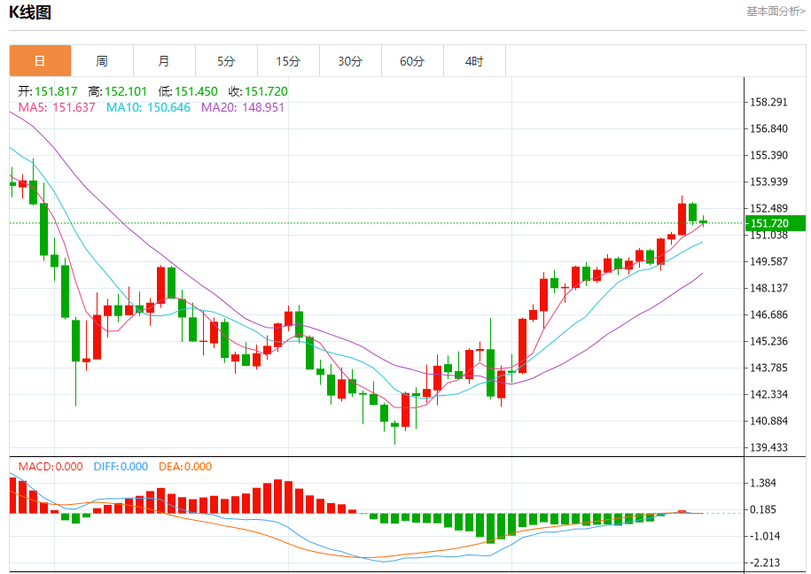Switch to the 4时 chart tab
The width and height of the screenshot is (811, 574).
474,61
